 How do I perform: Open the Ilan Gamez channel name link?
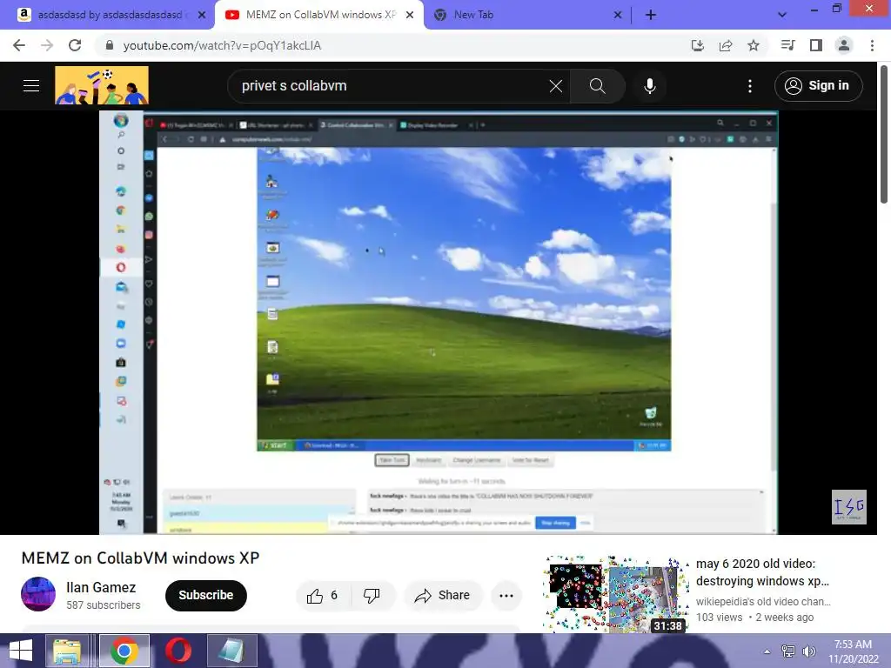tap(101, 587)
